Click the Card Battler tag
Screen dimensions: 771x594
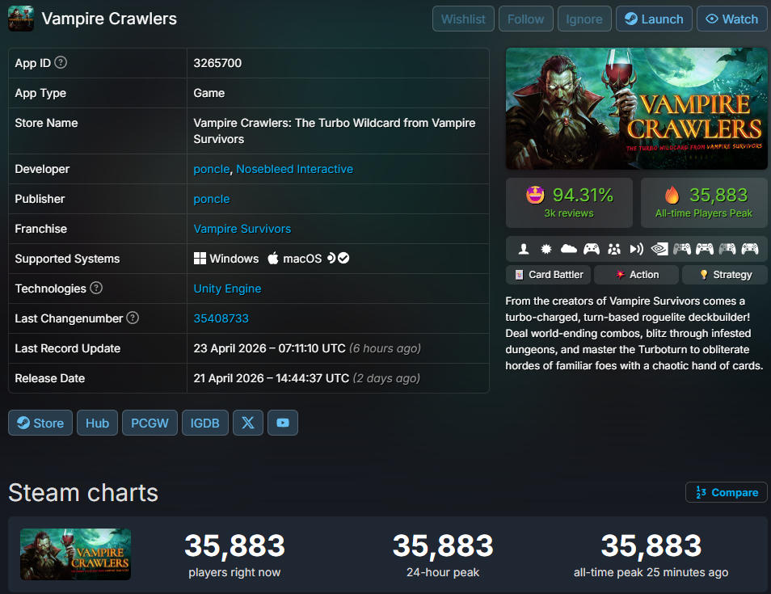(x=549, y=275)
